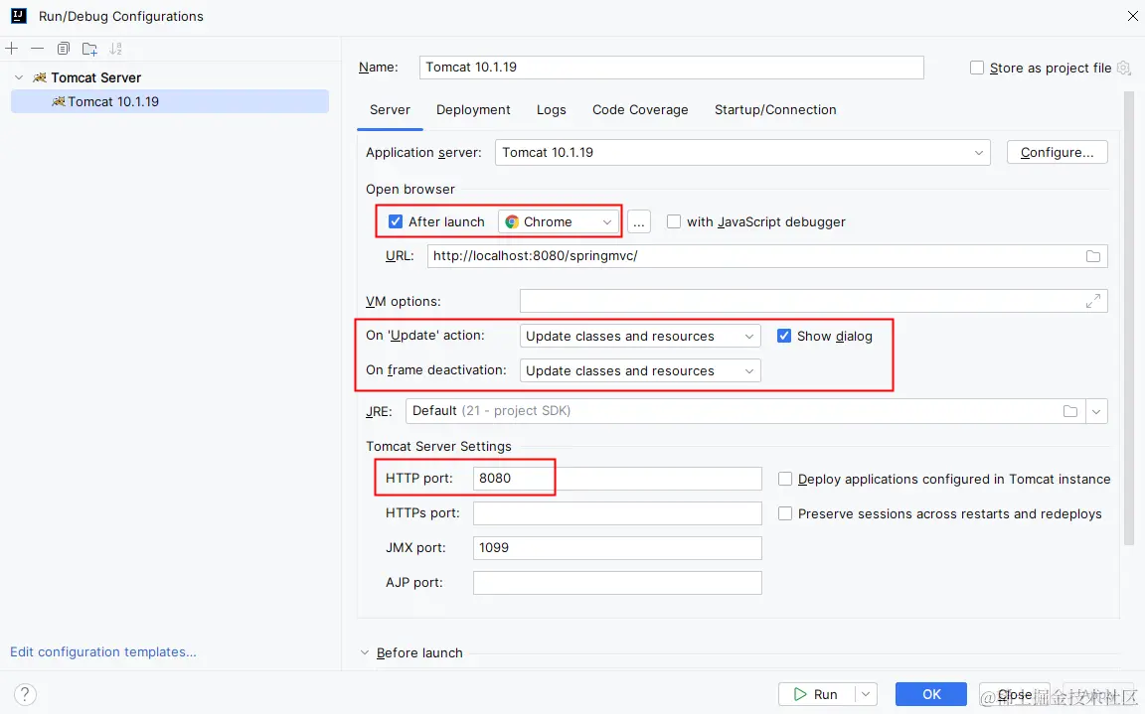Viewport: 1145px width, 714px height.
Task: Click the AJP port field
Action: (618, 583)
